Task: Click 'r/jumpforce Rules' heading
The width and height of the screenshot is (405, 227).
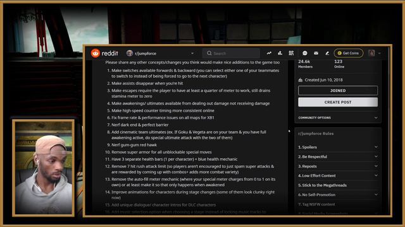Action: coord(316,134)
